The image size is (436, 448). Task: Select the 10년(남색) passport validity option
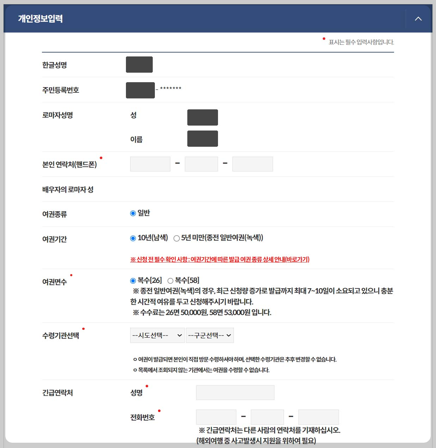[133, 238]
